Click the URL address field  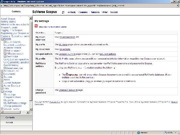point(89,5)
